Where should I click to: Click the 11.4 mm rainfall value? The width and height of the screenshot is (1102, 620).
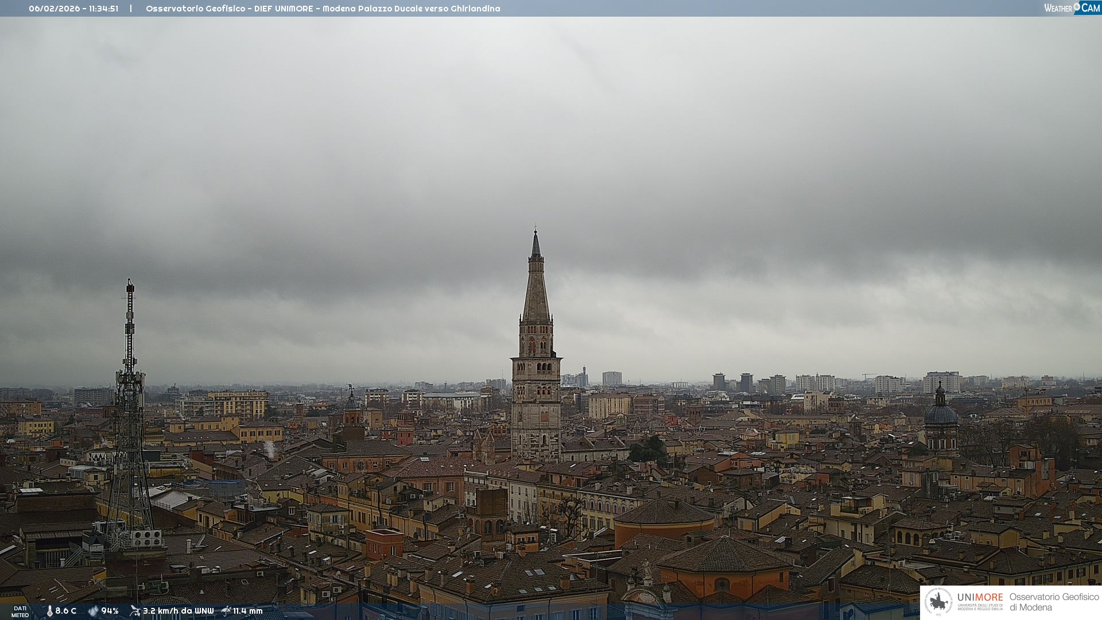tap(248, 611)
